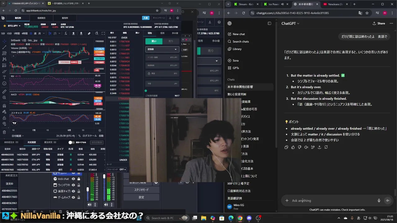397x223 pixels.
Task: Unlock the kick chat source lock
Action: click(79, 179)
